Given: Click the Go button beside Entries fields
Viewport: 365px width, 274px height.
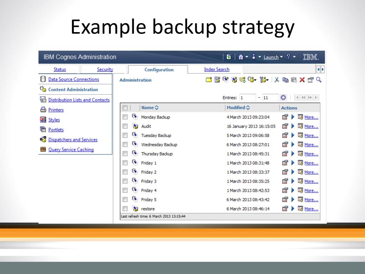Looking at the screenshot, I should point(283,98).
